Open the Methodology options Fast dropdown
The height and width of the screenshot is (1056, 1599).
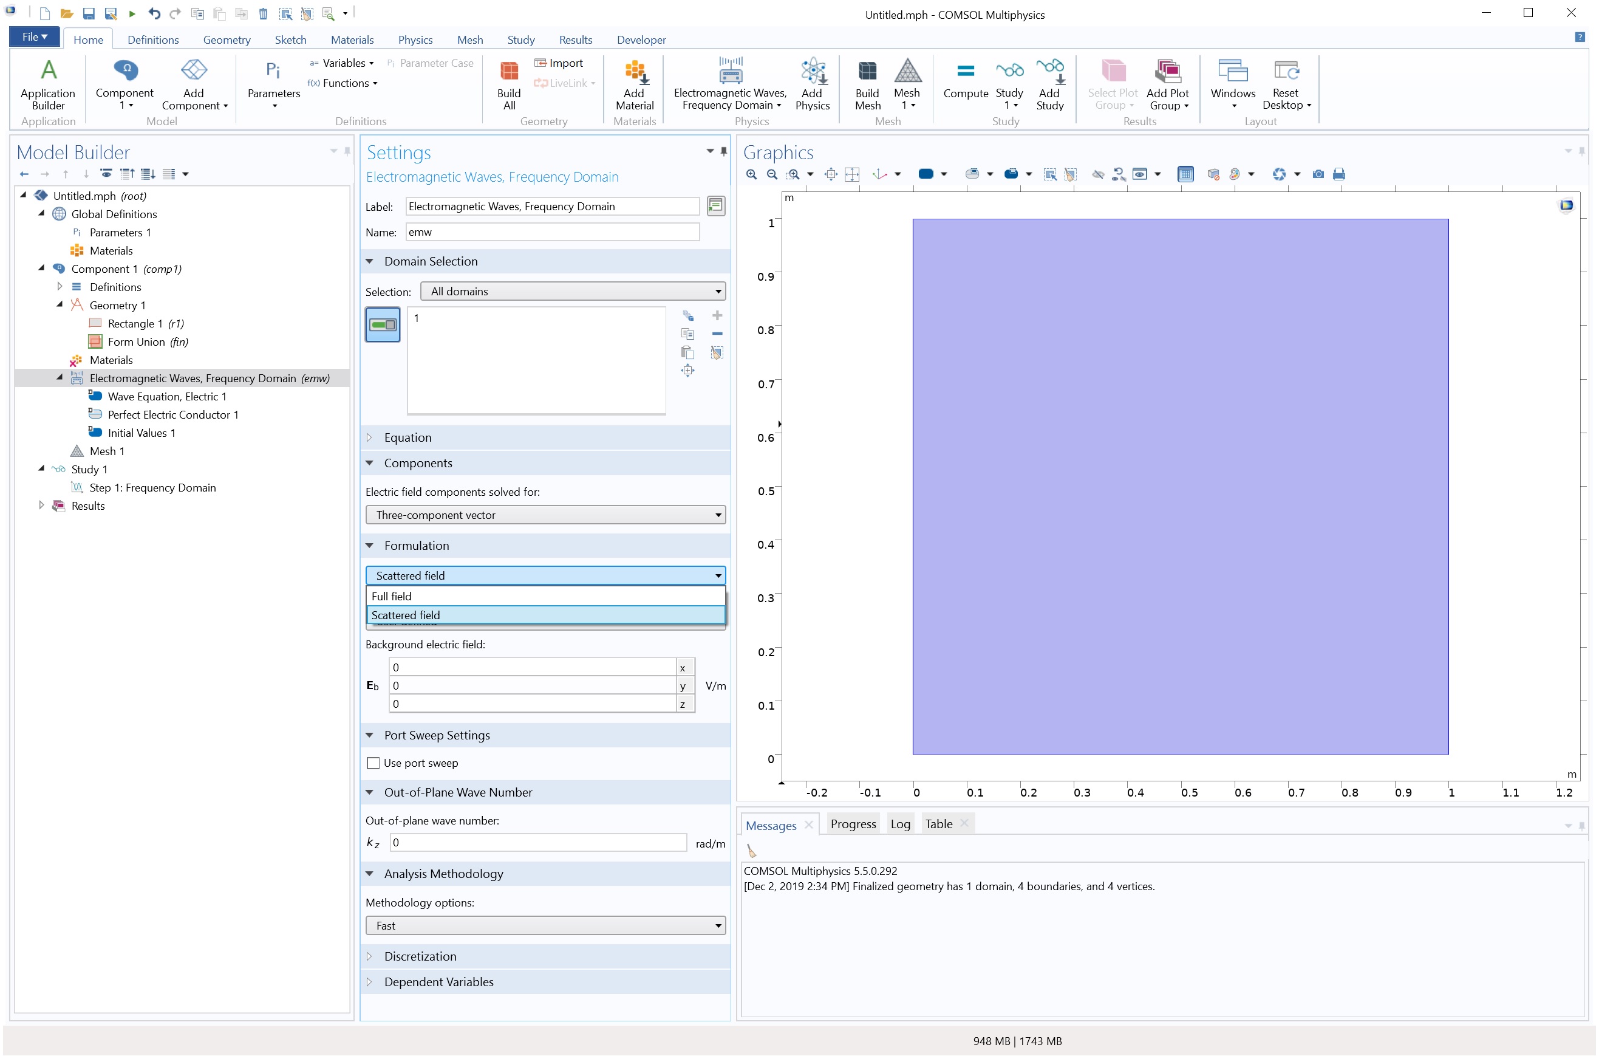(545, 926)
